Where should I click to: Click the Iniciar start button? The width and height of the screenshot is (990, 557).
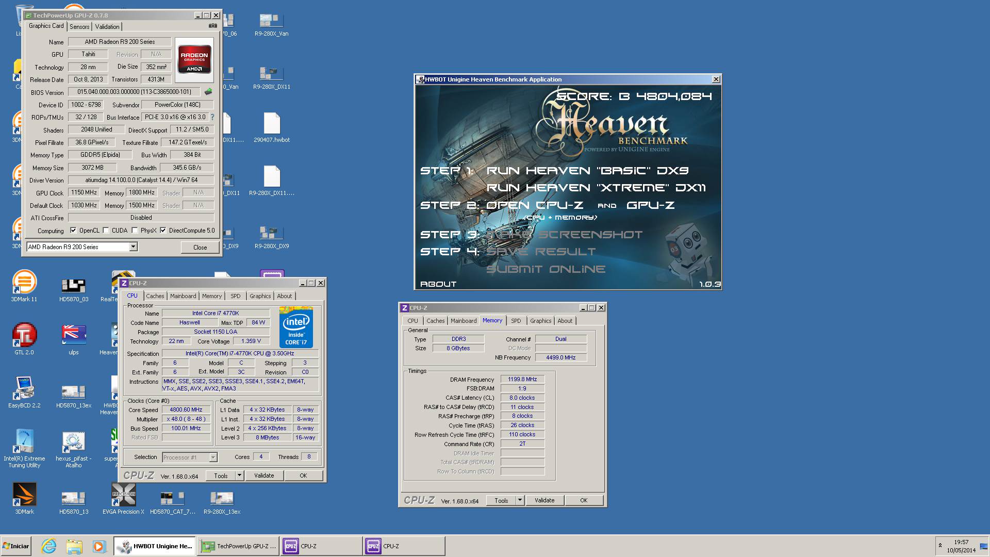coord(16,546)
